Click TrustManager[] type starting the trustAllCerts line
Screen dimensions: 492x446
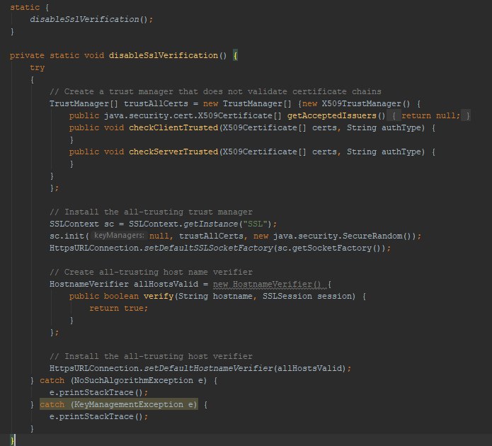84,103
